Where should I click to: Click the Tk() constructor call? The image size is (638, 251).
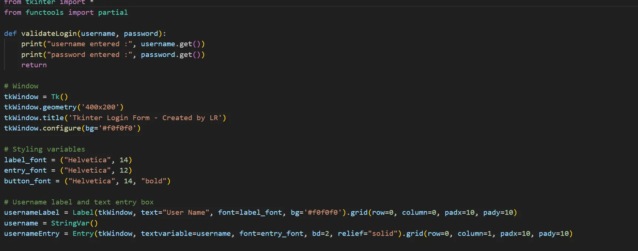pyautogui.click(x=59, y=97)
